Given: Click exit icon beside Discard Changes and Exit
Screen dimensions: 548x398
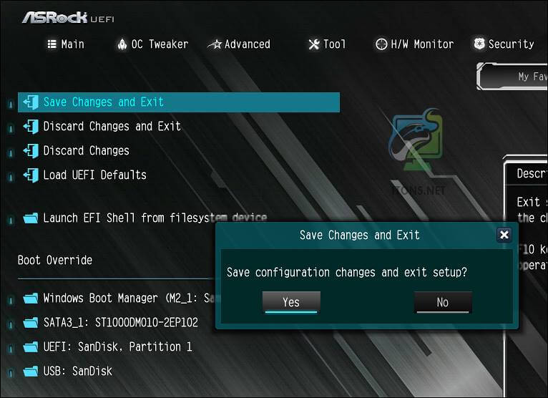Looking at the screenshot, I should [31, 127].
